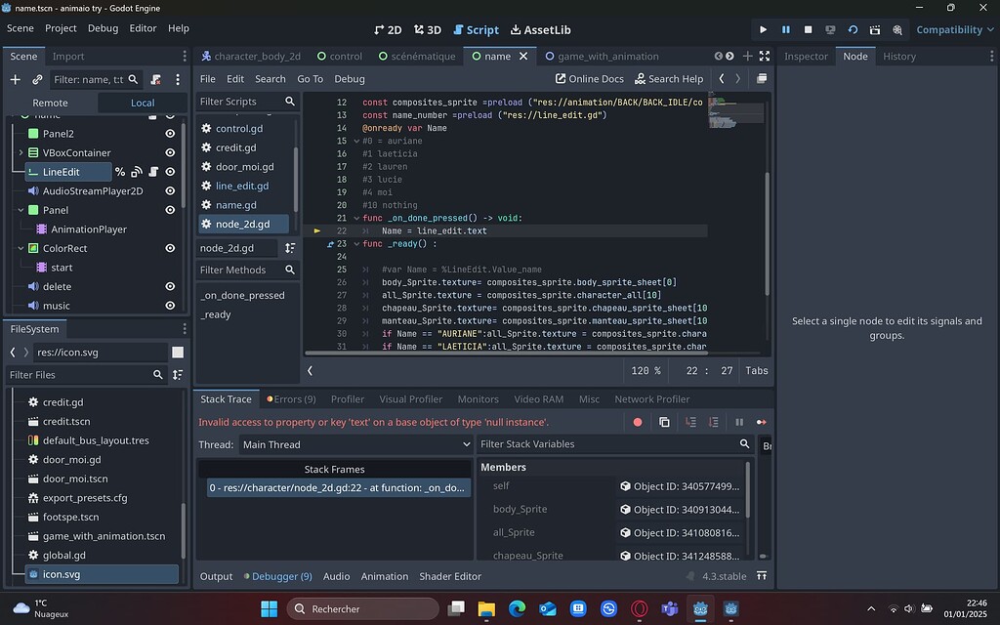The image size is (1000, 625).
Task: Click the Continue execution icon in the debugger
Action: coord(761,422)
